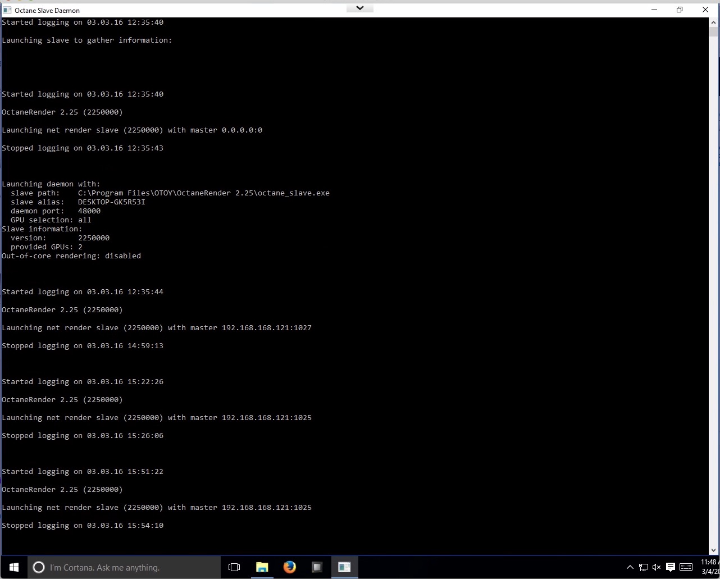Click the vertical scrollbar thumb

714,31
